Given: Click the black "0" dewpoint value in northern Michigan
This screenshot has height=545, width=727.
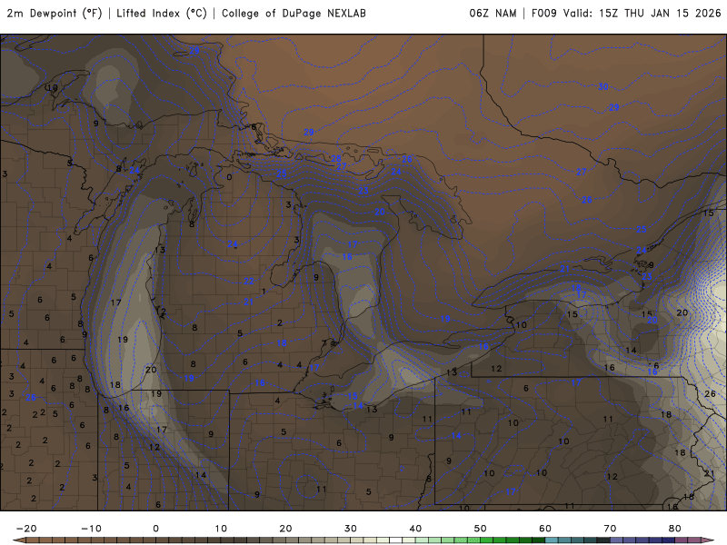Looking at the screenshot, I should pos(229,177).
